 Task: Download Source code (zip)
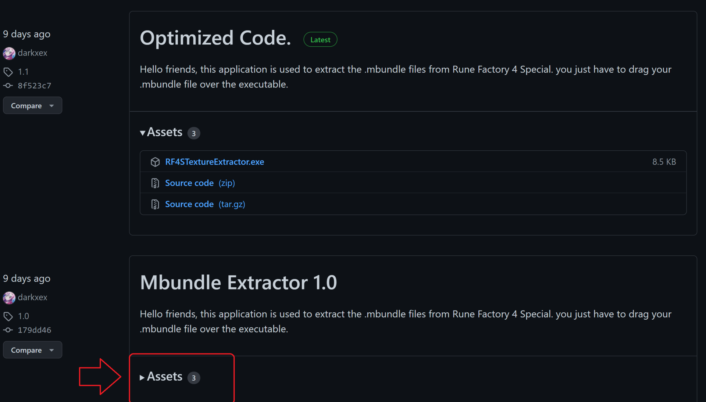tap(200, 183)
